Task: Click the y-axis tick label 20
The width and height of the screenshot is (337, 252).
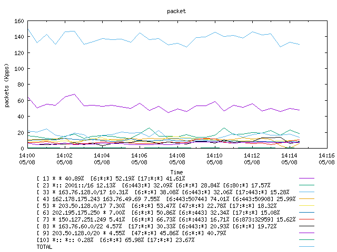Action: (21, 132)
